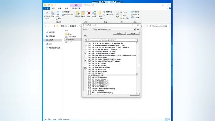Go up one folder level arrow
This screenshot has width=215, height=121.
coord(54,26)
